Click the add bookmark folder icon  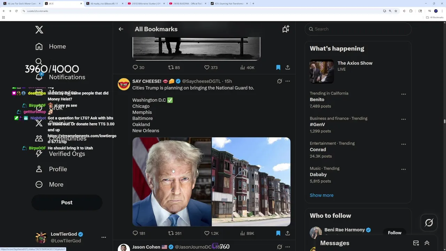click(286, 29)
